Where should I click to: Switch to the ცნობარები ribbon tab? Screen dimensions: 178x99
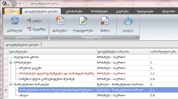click(x=74, y=11)
